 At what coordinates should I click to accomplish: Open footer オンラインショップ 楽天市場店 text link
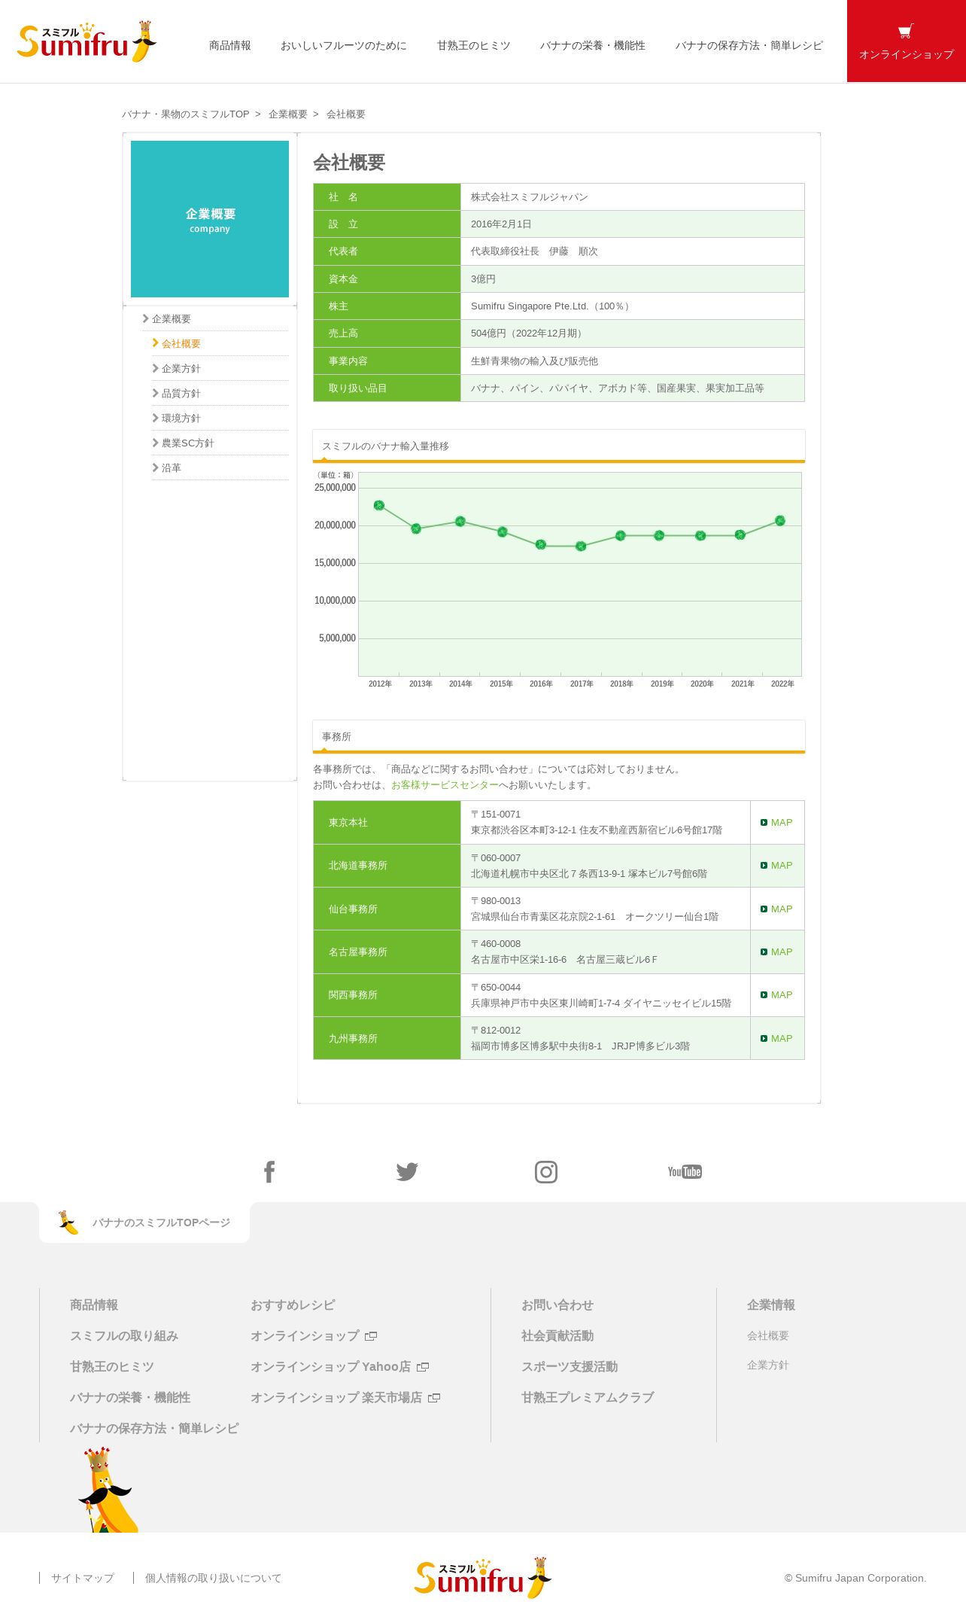point(336,1398)
